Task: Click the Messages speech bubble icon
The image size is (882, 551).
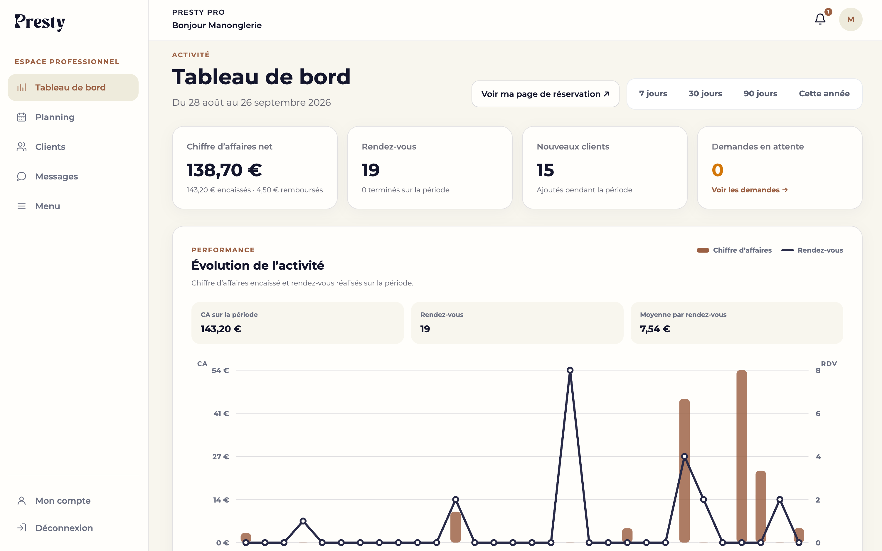Action: tap(21, 177)
